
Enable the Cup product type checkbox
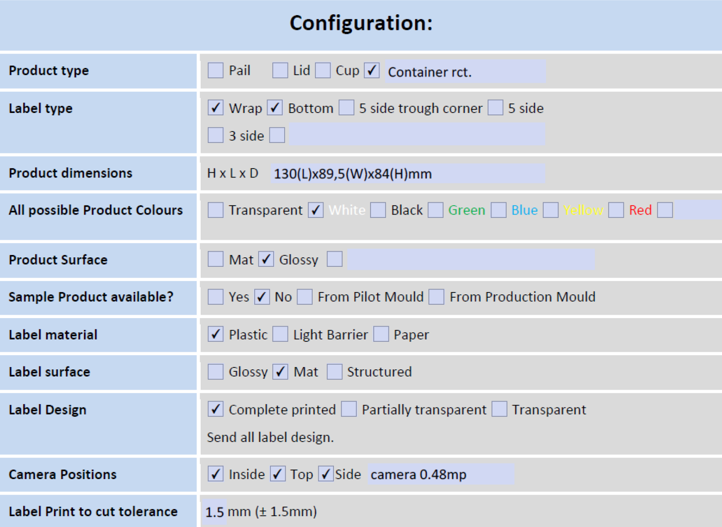323,71
